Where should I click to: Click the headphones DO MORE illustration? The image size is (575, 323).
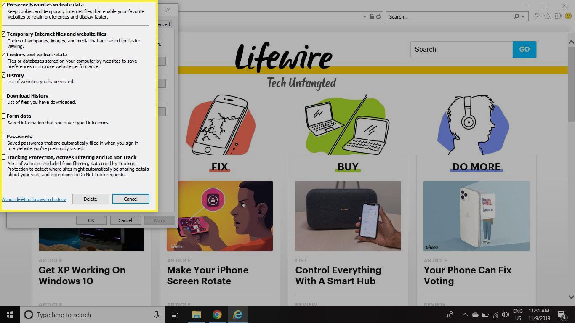point(474,125)
